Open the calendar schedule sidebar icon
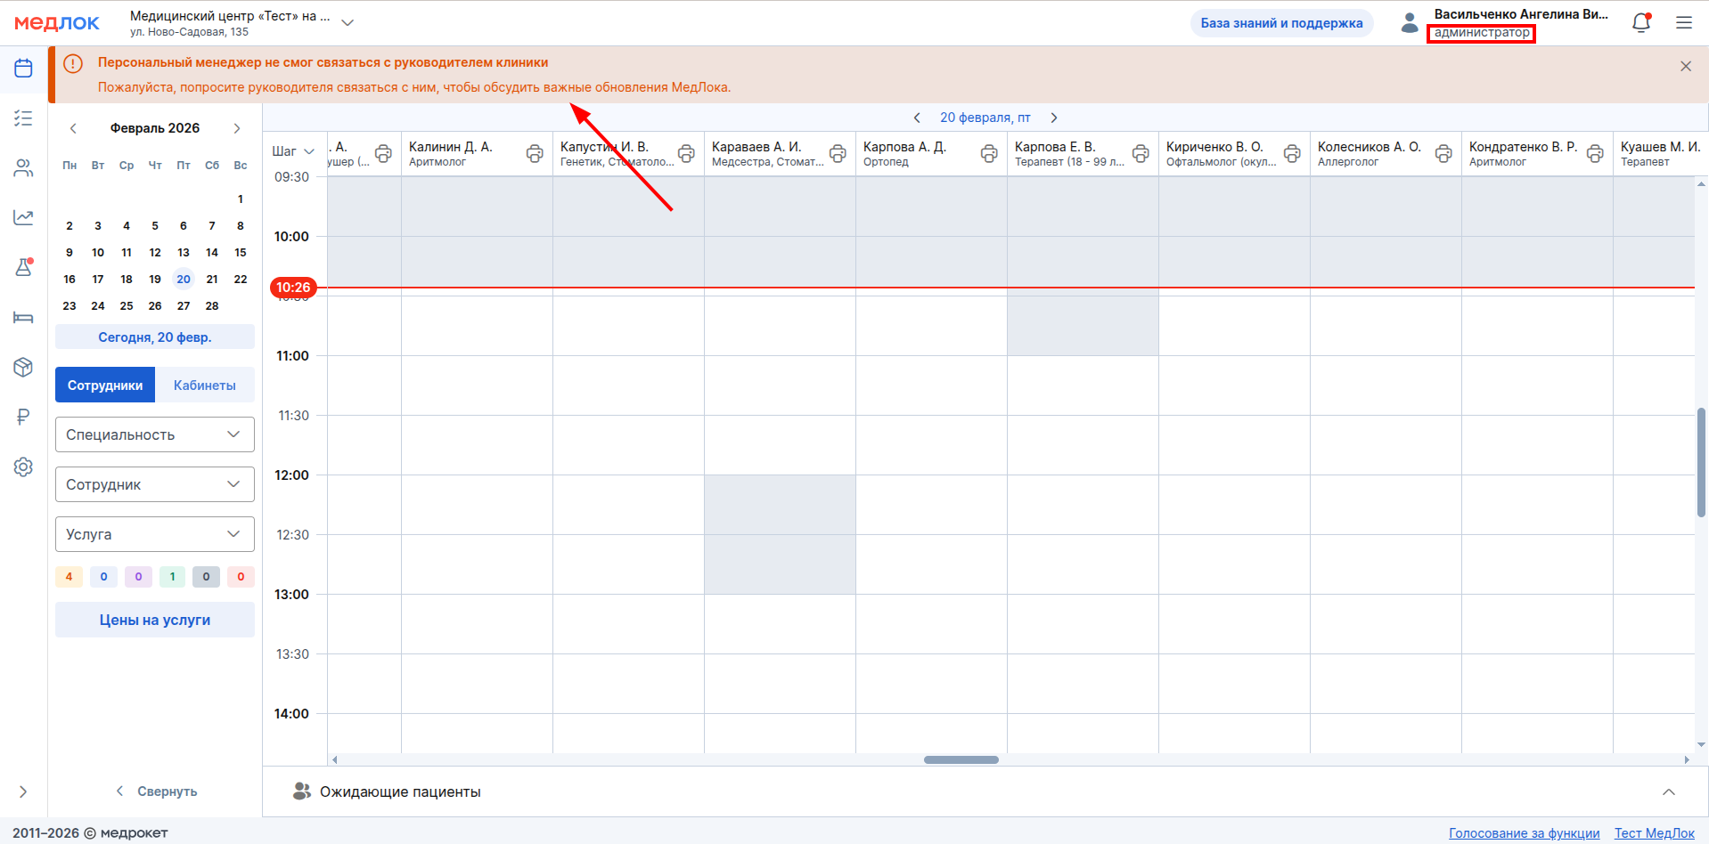 (23, 69)
